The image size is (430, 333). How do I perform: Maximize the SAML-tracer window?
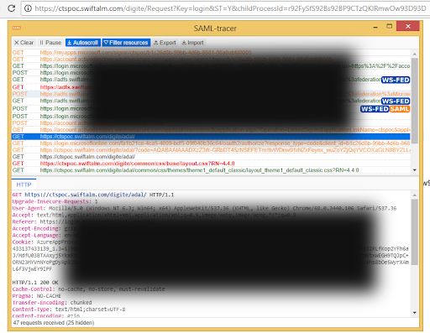pyautogui.click(x=389, y=27)
